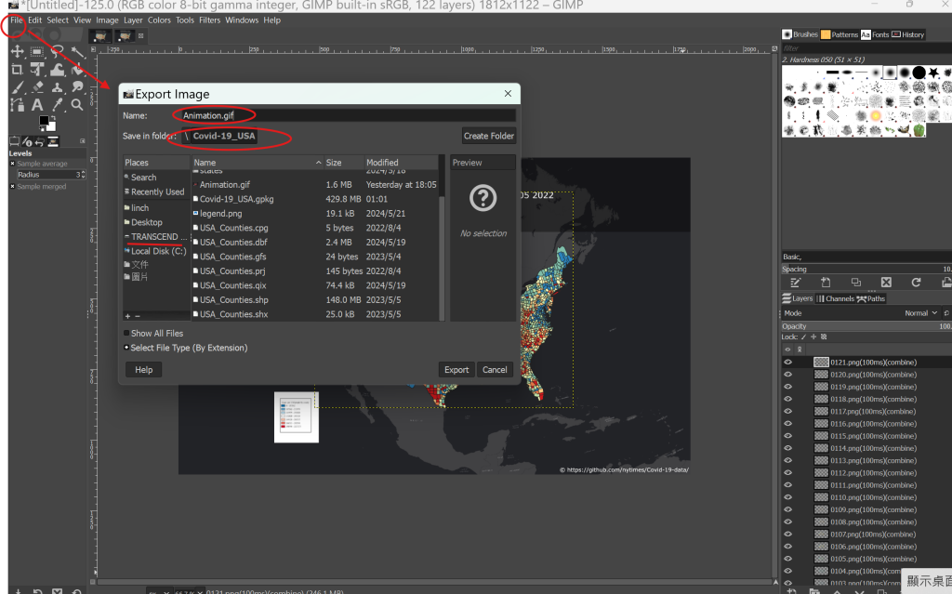952x594 pixels.
Task: Select the Rectangle Select tool
Action: (37, 52)
